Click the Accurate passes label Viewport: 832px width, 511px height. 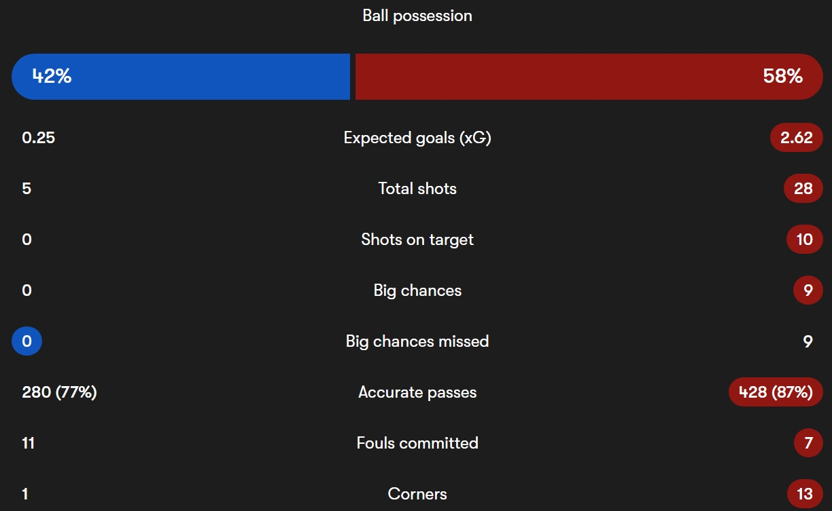point(417,392)
